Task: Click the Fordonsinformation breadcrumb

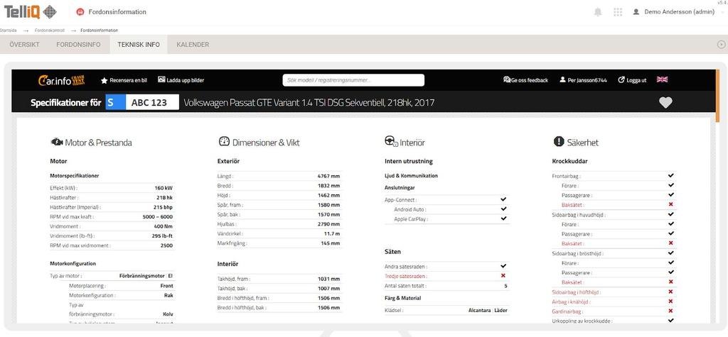Action: [100, 30]
